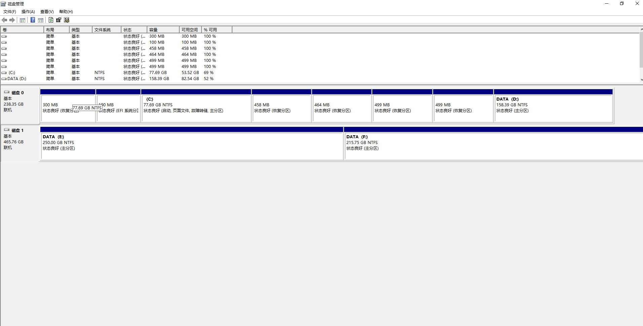Click the 69 % free value

[209, 73]
